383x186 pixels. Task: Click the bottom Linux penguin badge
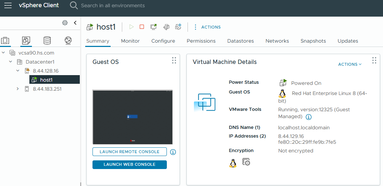[233, 163]
